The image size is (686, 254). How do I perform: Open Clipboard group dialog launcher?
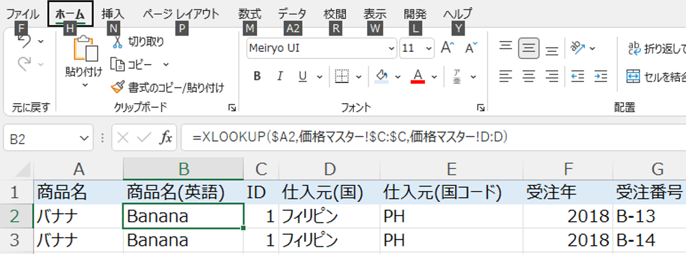point(232,108)
